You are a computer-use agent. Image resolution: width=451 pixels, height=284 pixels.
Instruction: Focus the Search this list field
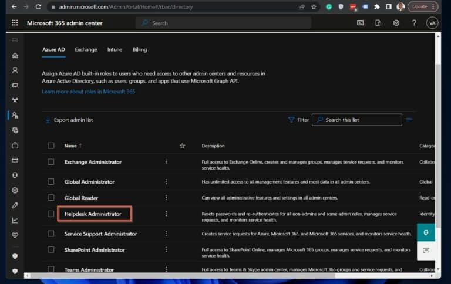pyautogui.click(x=357, y=120)
